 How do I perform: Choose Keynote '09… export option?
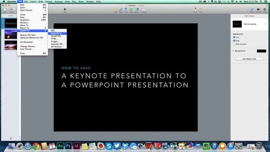[x=57, y=44]
